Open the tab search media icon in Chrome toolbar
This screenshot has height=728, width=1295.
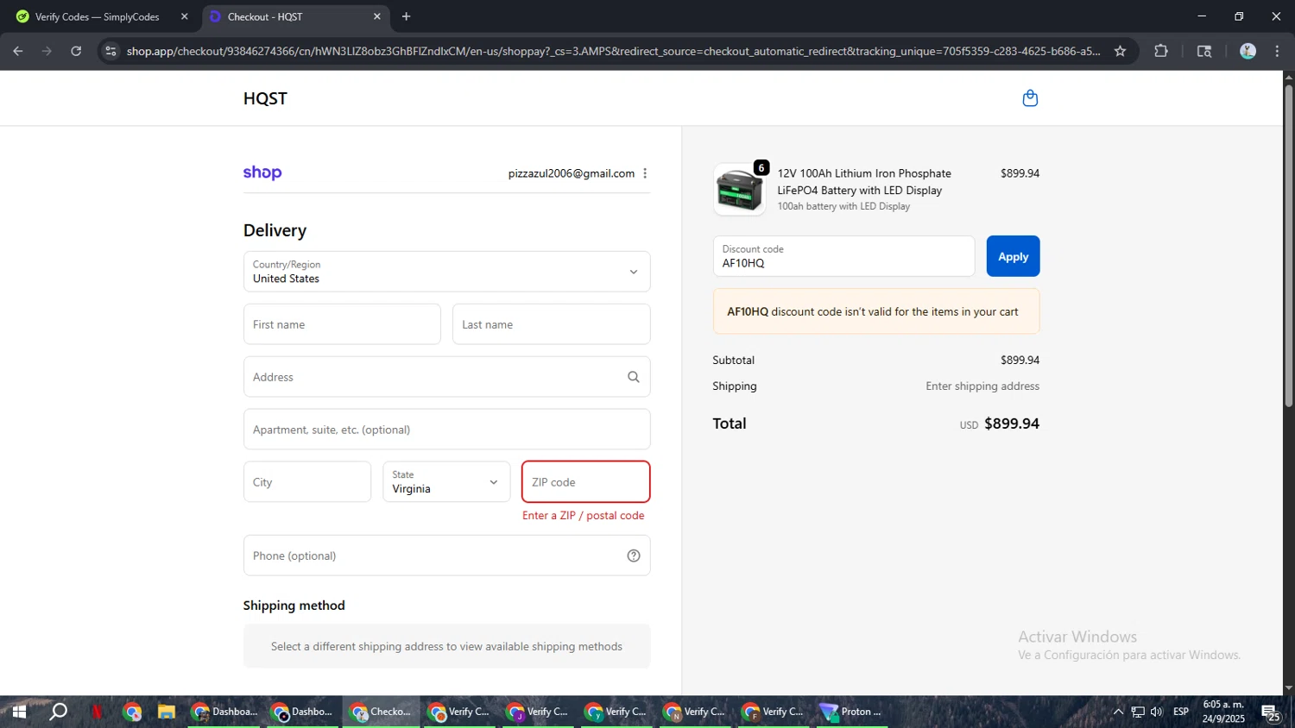tap(1204, 51)
